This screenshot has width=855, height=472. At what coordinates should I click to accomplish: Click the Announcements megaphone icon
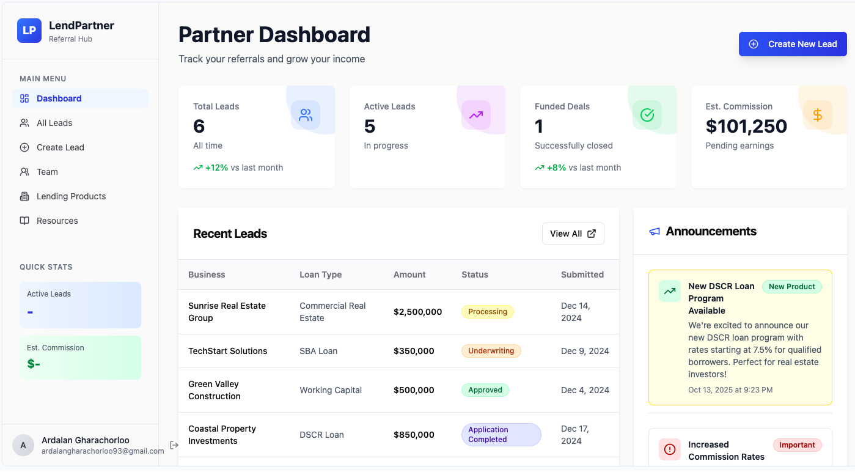pyautogui.click(x=654, y=231)
